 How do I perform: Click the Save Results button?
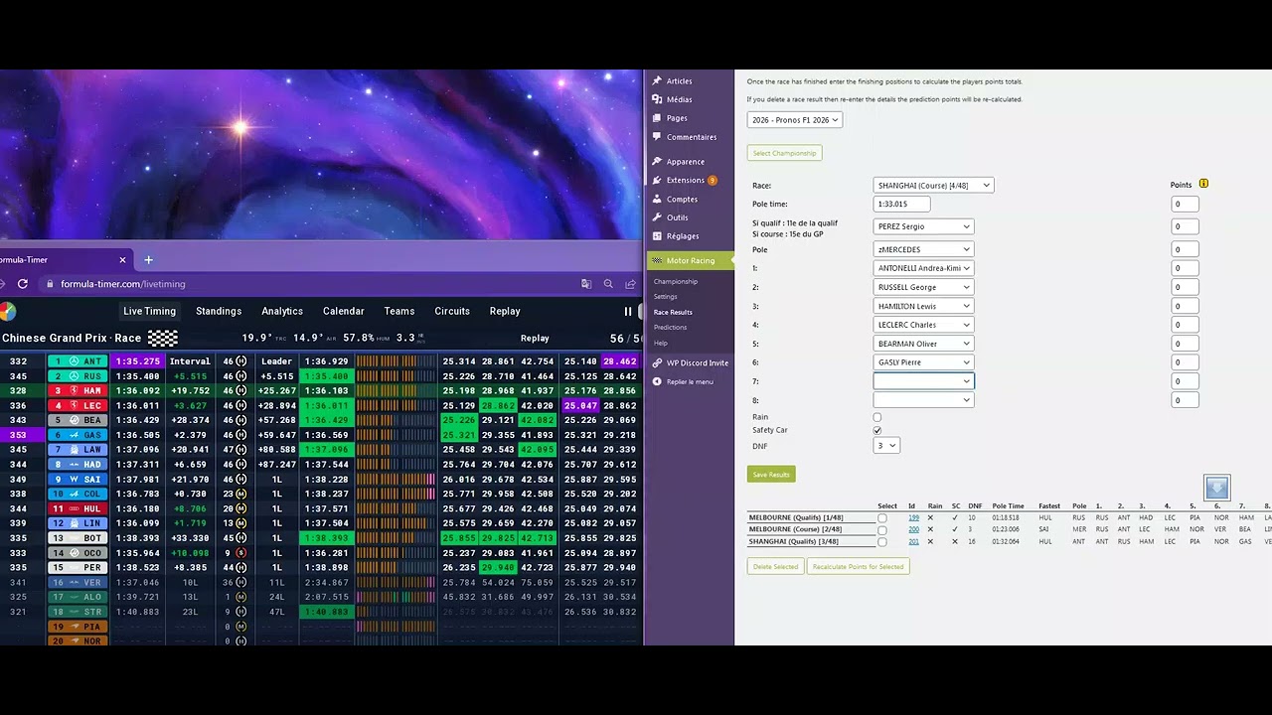771,475
